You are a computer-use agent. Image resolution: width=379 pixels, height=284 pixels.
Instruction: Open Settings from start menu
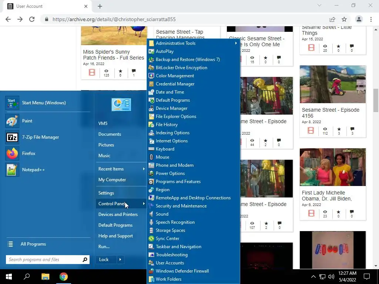point(106,193)
